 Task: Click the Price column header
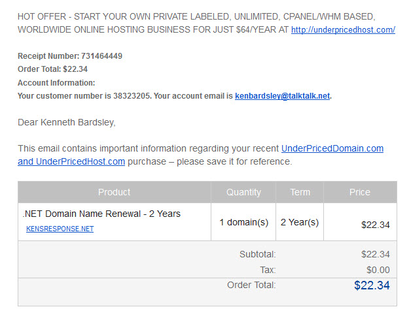pos(360,192)
